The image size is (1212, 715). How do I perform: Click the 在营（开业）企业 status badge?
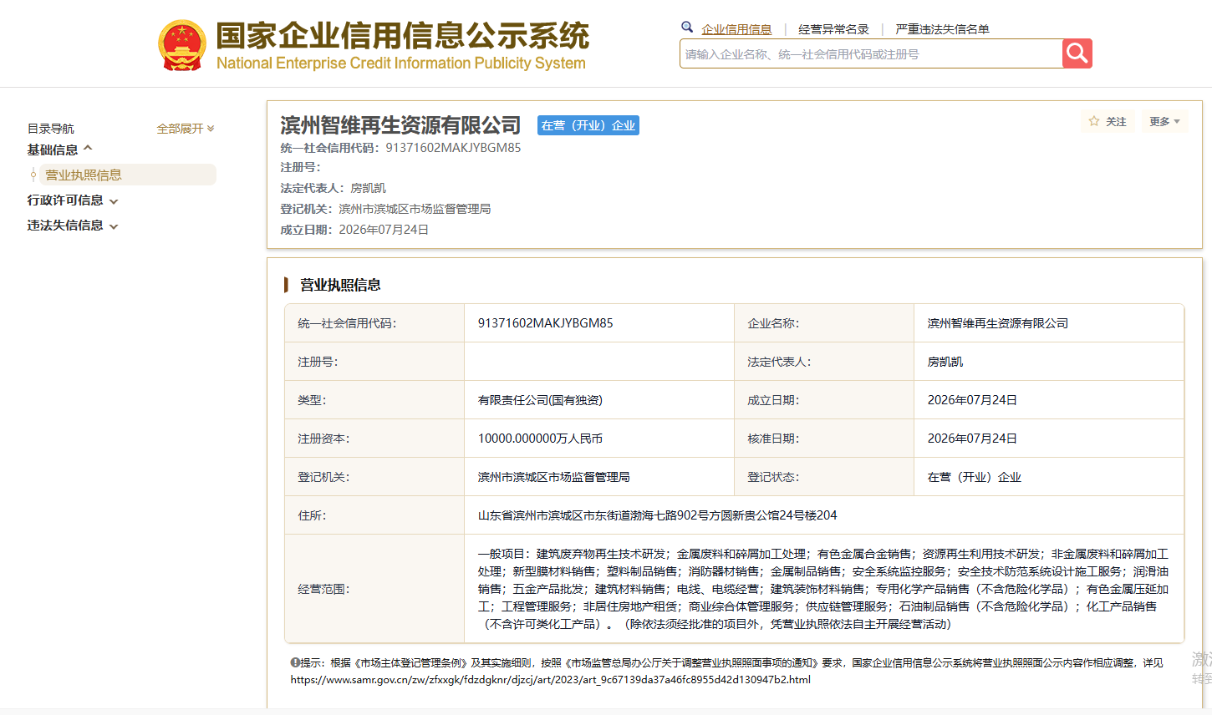[588, 125]
